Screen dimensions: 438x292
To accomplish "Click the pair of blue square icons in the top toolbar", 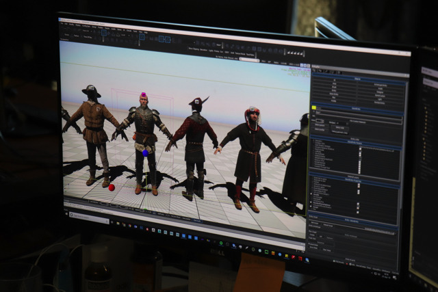I will tap(164, 39).
